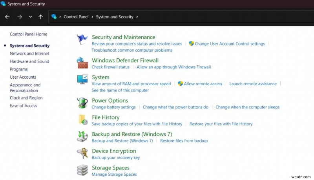Click the Windows Defender Firewall brick wall icon
Screen dimensions: 314x180
(82, 63)
